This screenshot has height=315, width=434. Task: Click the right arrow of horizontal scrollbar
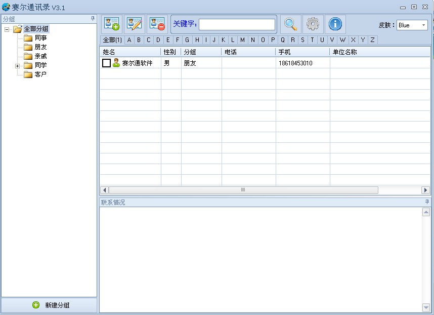point(425,190)
